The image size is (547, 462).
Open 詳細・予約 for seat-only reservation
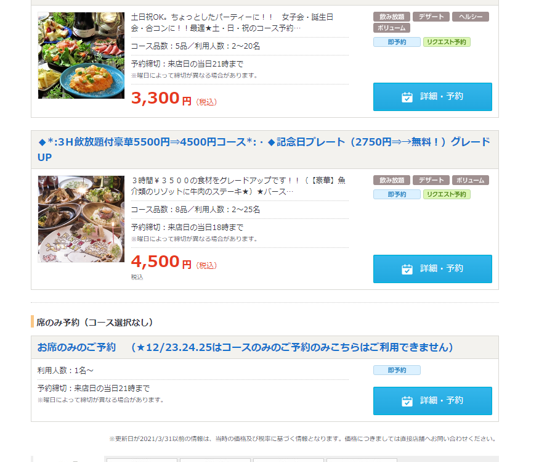click(432, 401)
